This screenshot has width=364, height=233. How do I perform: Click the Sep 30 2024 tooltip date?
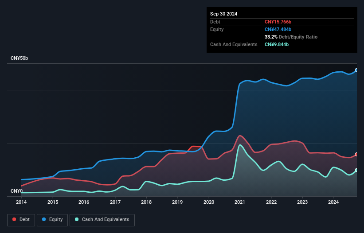coord(223,14)
